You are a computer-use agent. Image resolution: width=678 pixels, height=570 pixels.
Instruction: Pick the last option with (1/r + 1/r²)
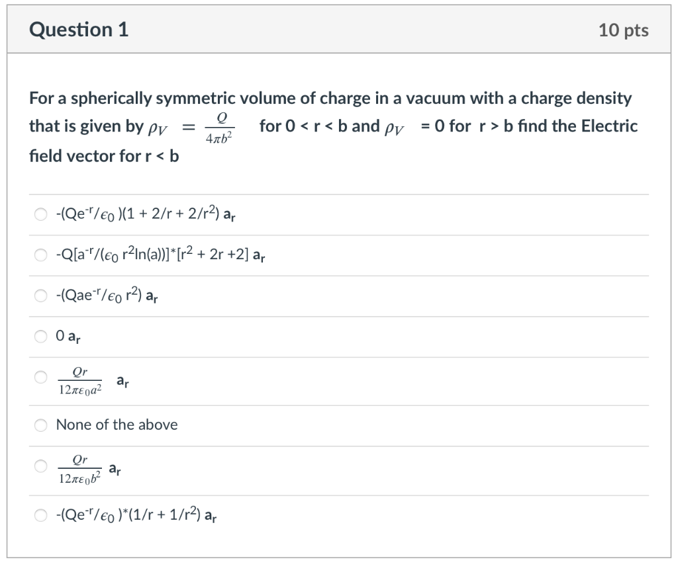click(40, 514)
